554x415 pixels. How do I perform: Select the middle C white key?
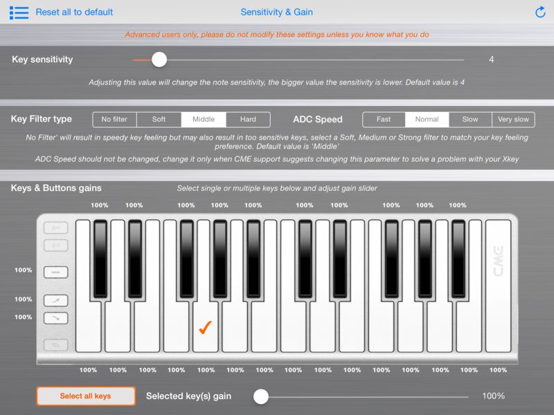293,327
